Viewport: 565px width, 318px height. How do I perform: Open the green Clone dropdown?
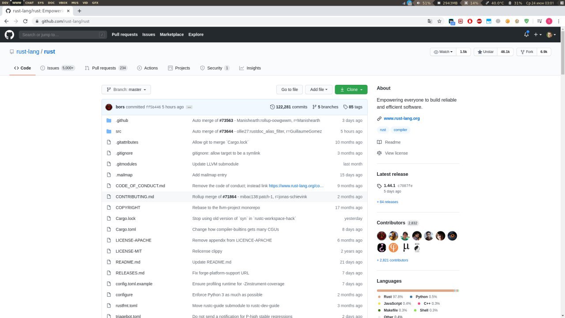[x=351, y=90]
